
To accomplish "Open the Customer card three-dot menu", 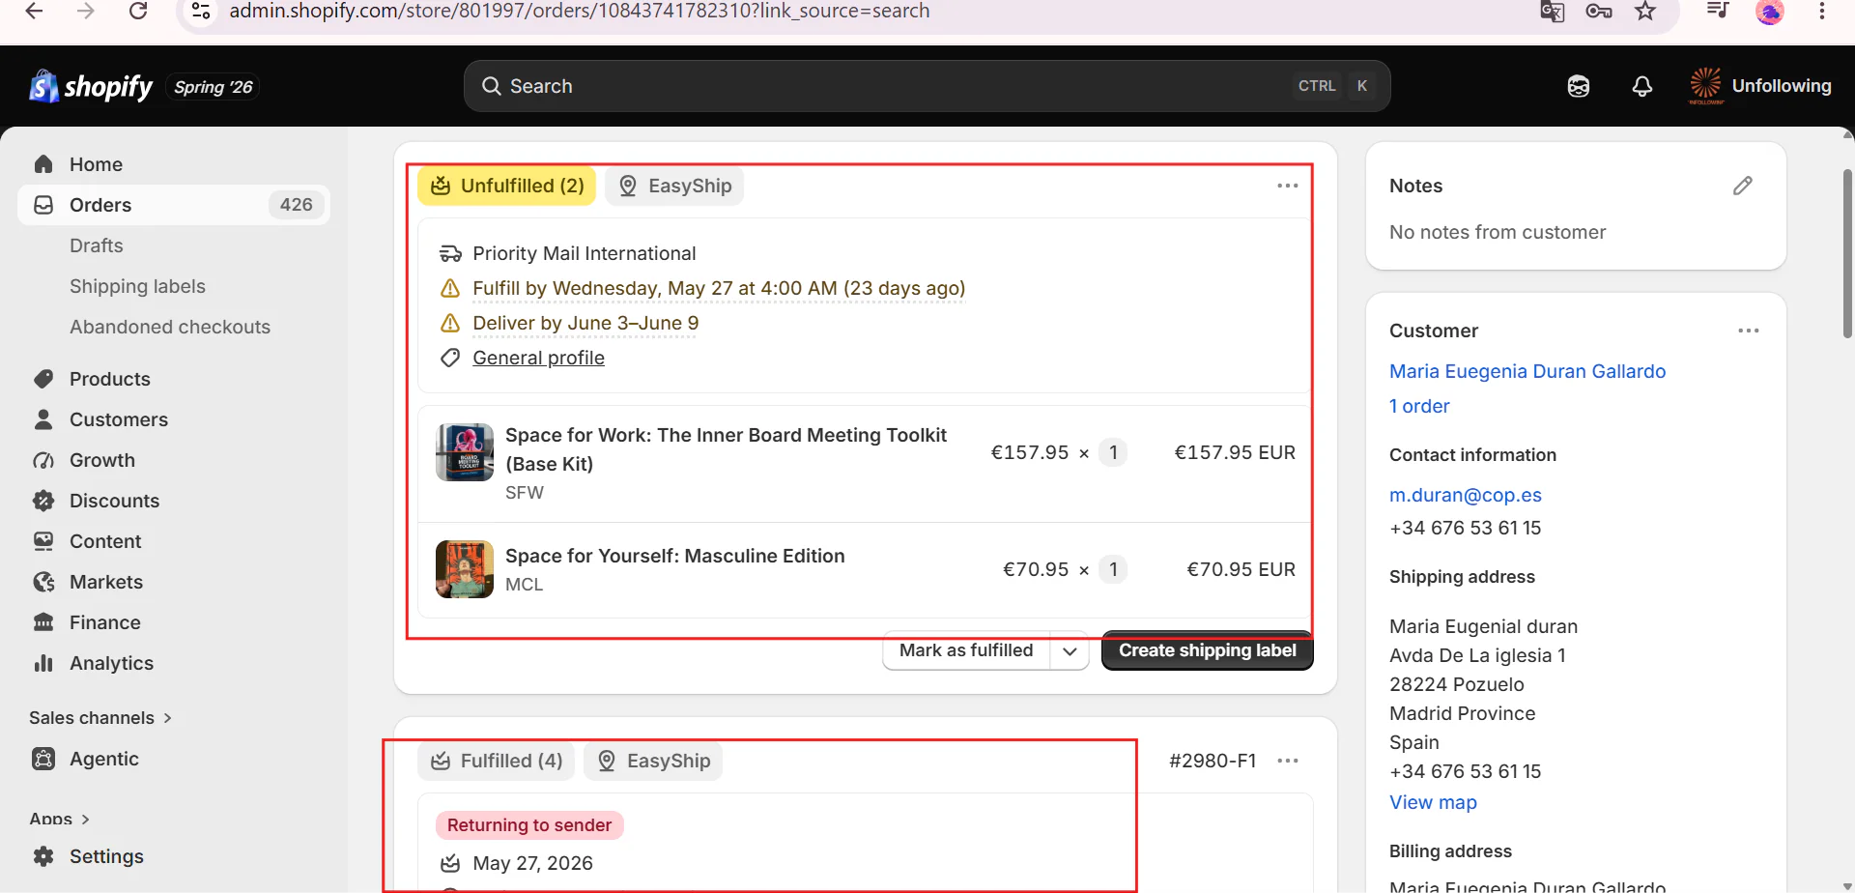I will (x=1749, y=331).
